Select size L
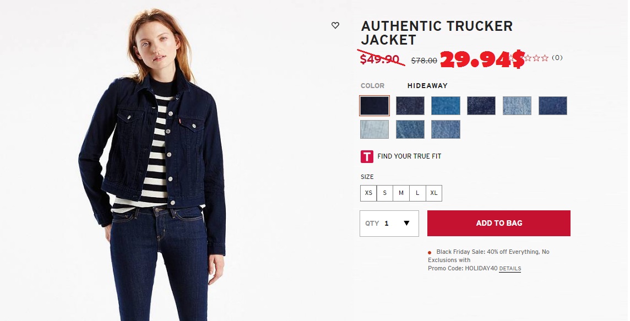 (x=417, y=193)
